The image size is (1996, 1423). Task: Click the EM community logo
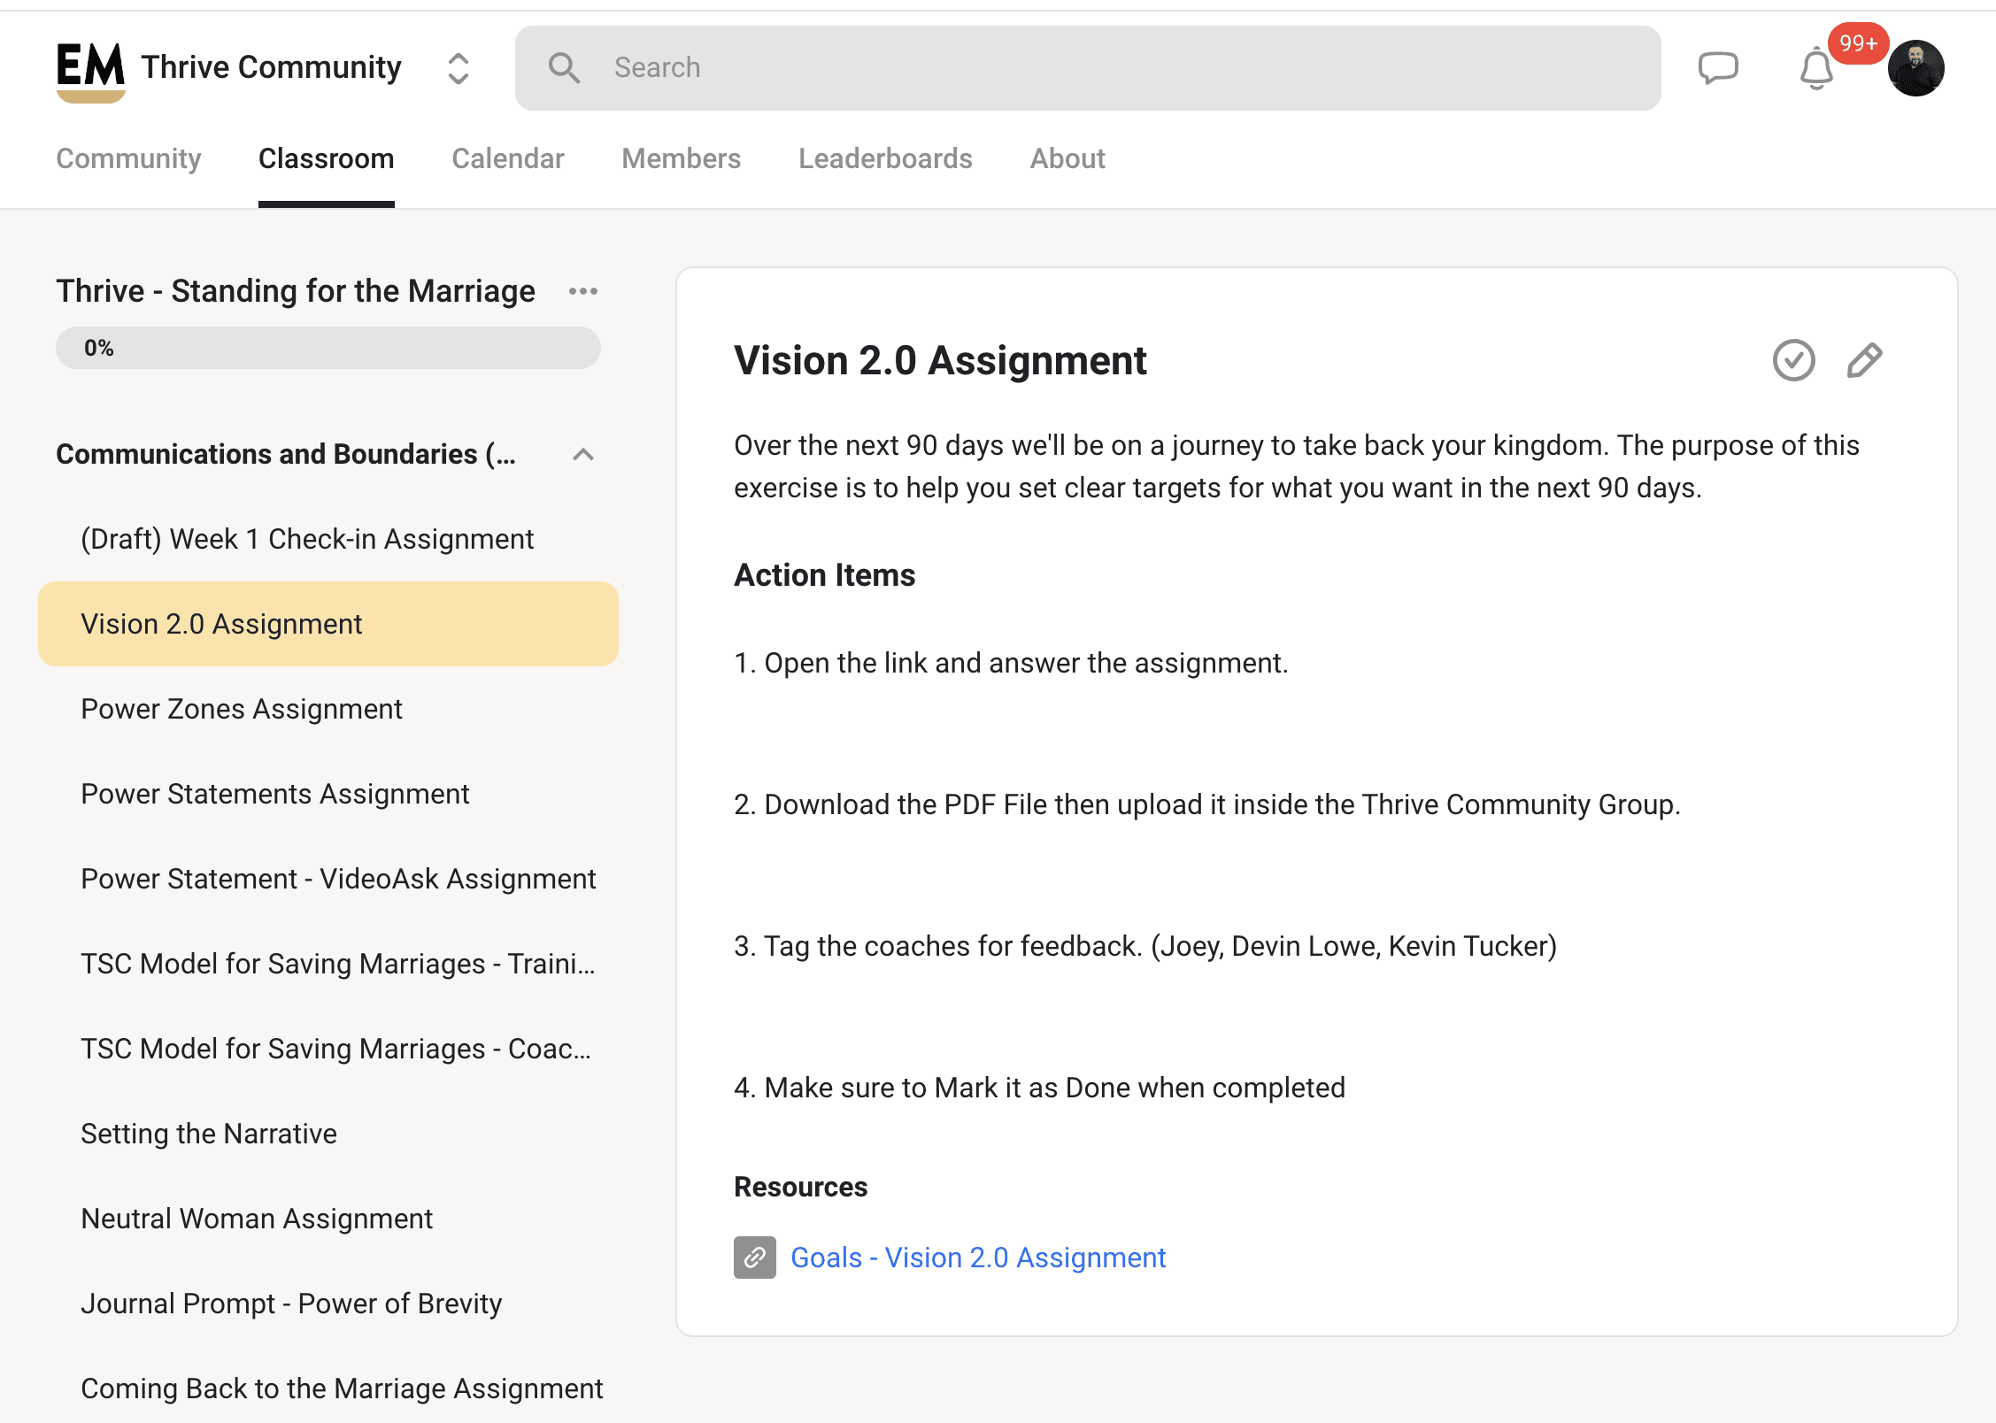point(90,71)
